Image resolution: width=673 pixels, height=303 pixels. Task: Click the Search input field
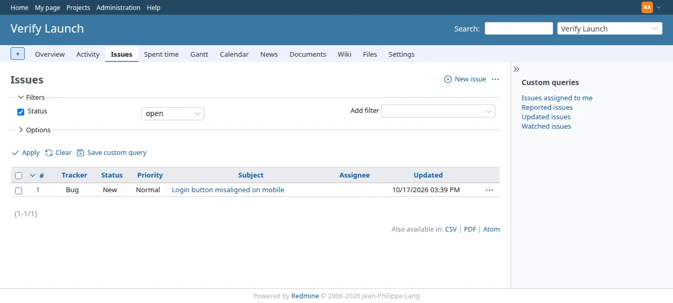click(x=519, y=28)
